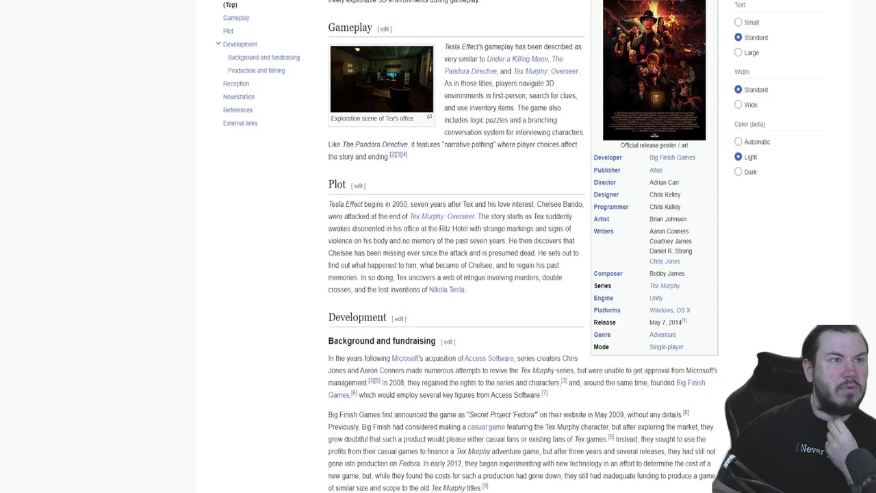
Task: Open citation [7] after Access Software
Action: 544,393
